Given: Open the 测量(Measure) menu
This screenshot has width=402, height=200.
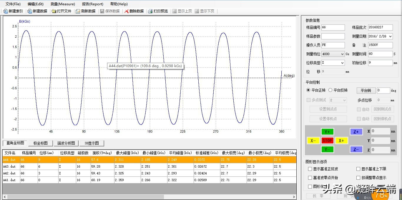Looking at the screenshot, I should tap(62, 4).
